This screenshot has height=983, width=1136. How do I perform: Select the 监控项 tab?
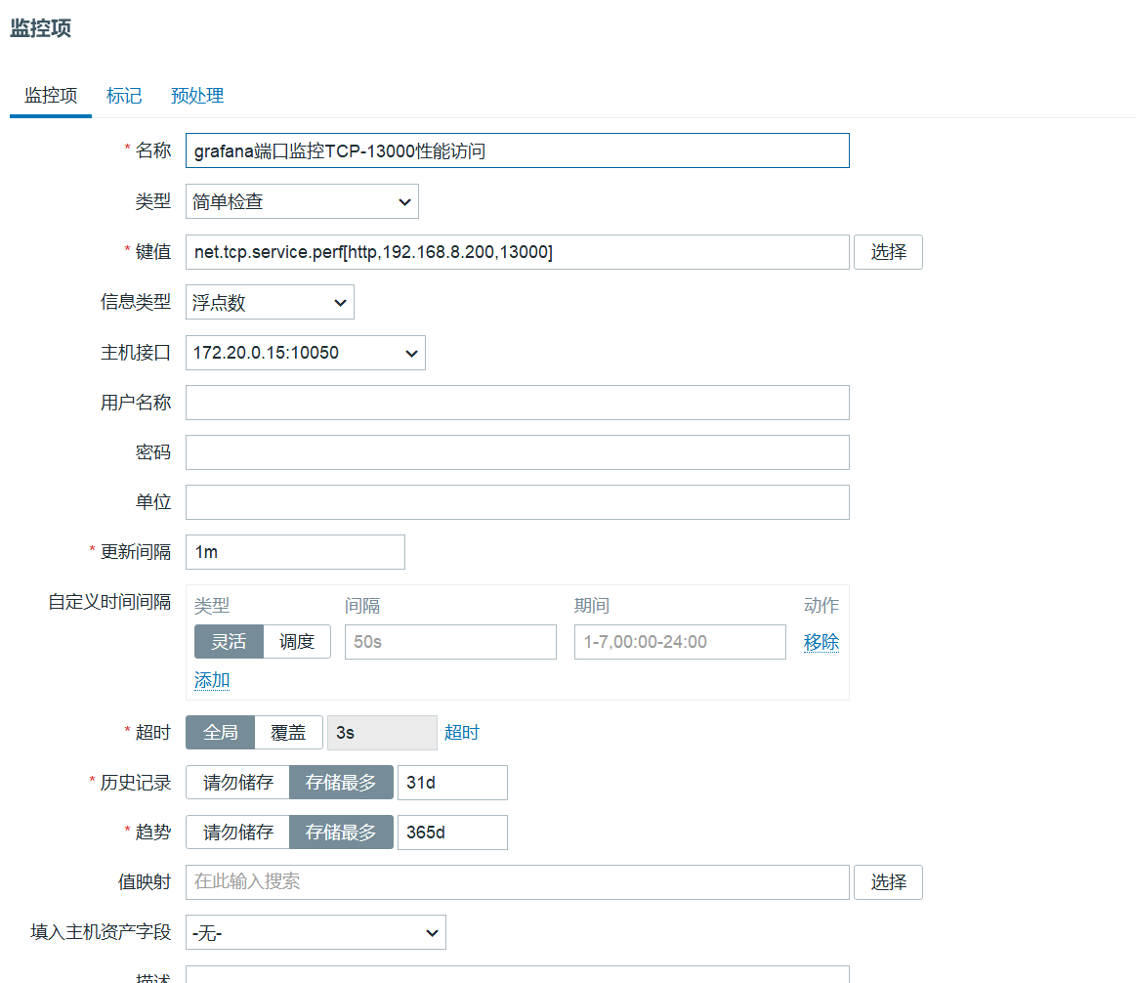click(x=51, y=96)
